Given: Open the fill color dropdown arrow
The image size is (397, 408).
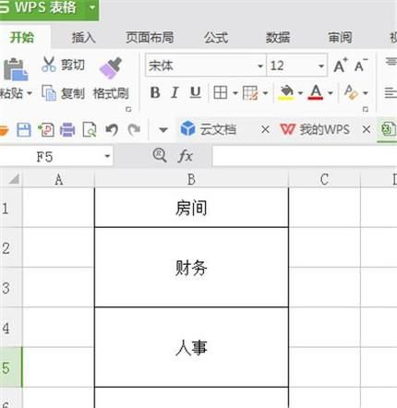Looking at the screenshot, I should tap(300, 92).
